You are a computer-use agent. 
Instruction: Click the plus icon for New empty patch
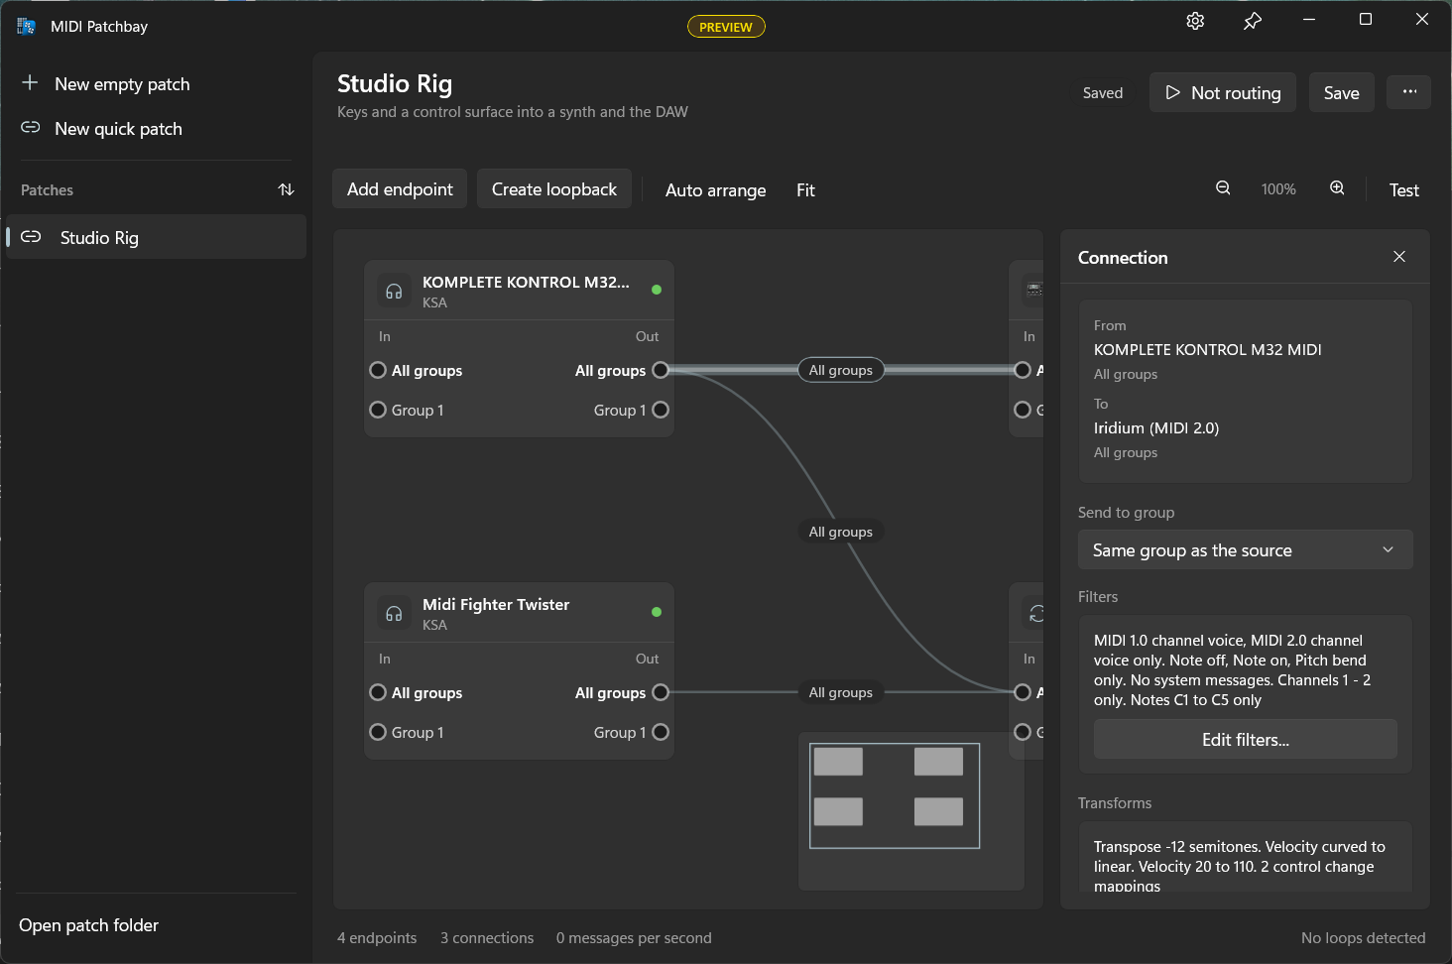tap(31, 83)
